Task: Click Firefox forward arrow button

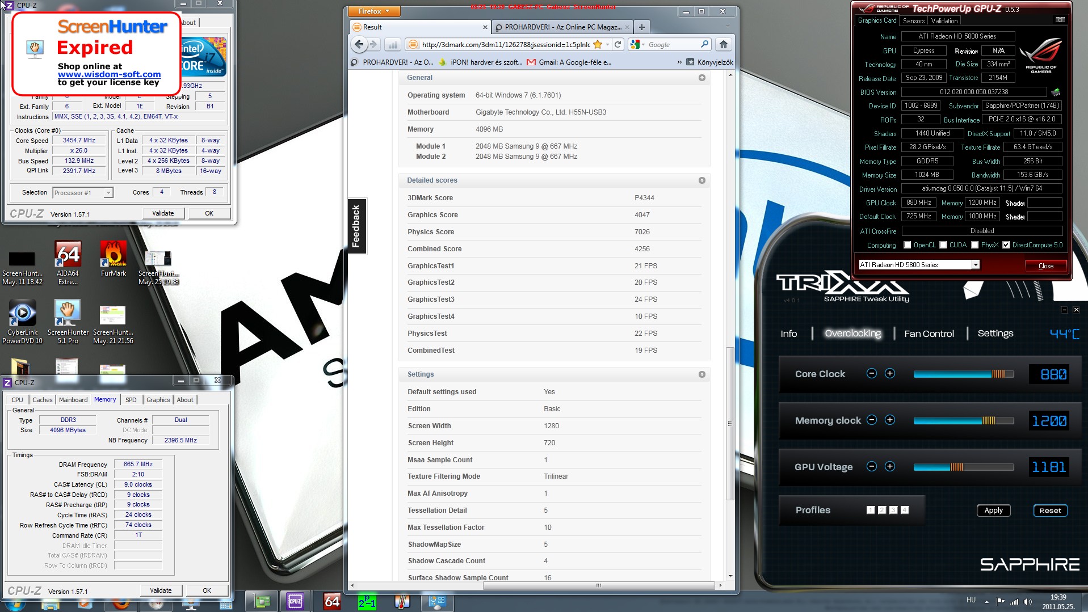Action: pos(373,44)
